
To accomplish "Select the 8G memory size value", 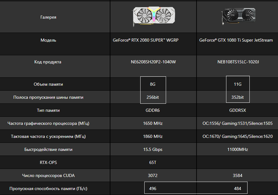I will pos(153,84).
